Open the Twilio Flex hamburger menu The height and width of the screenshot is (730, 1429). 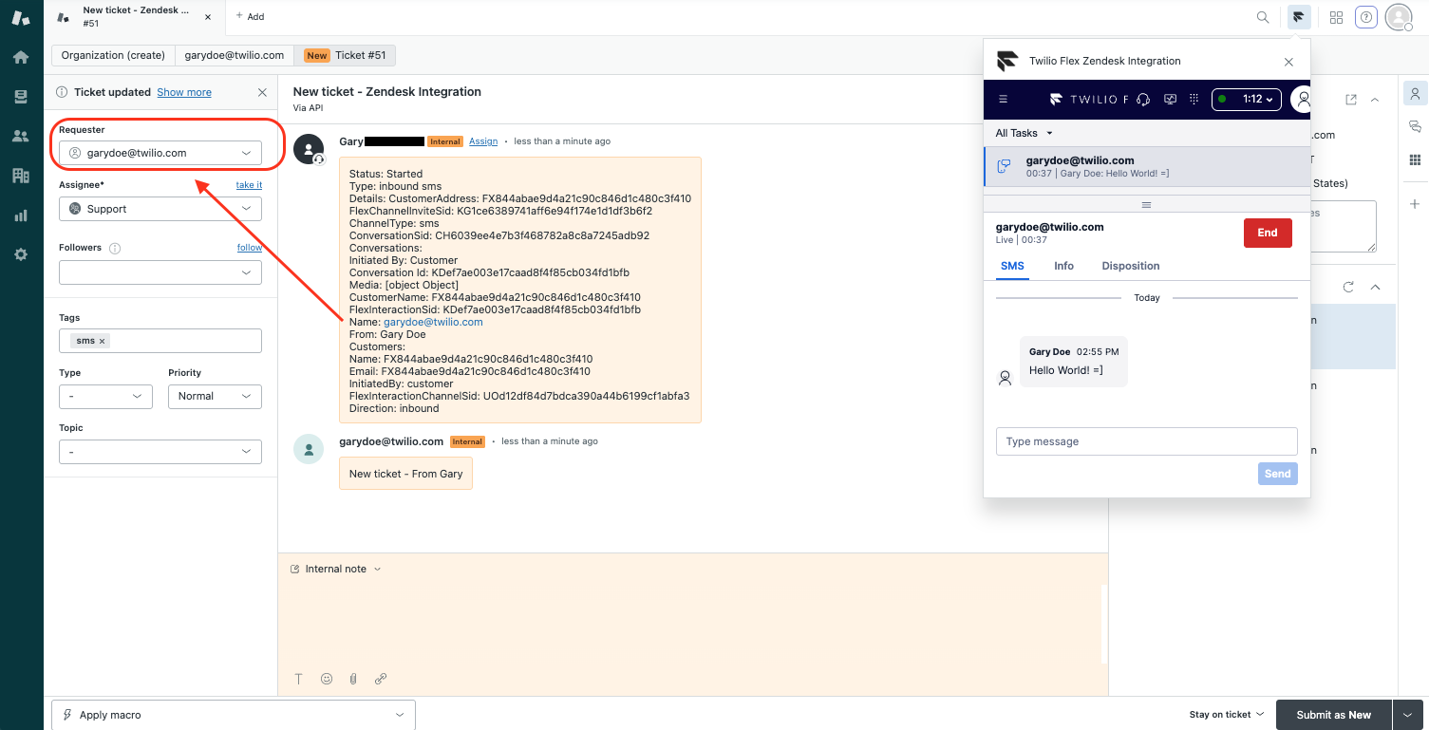1004,99
